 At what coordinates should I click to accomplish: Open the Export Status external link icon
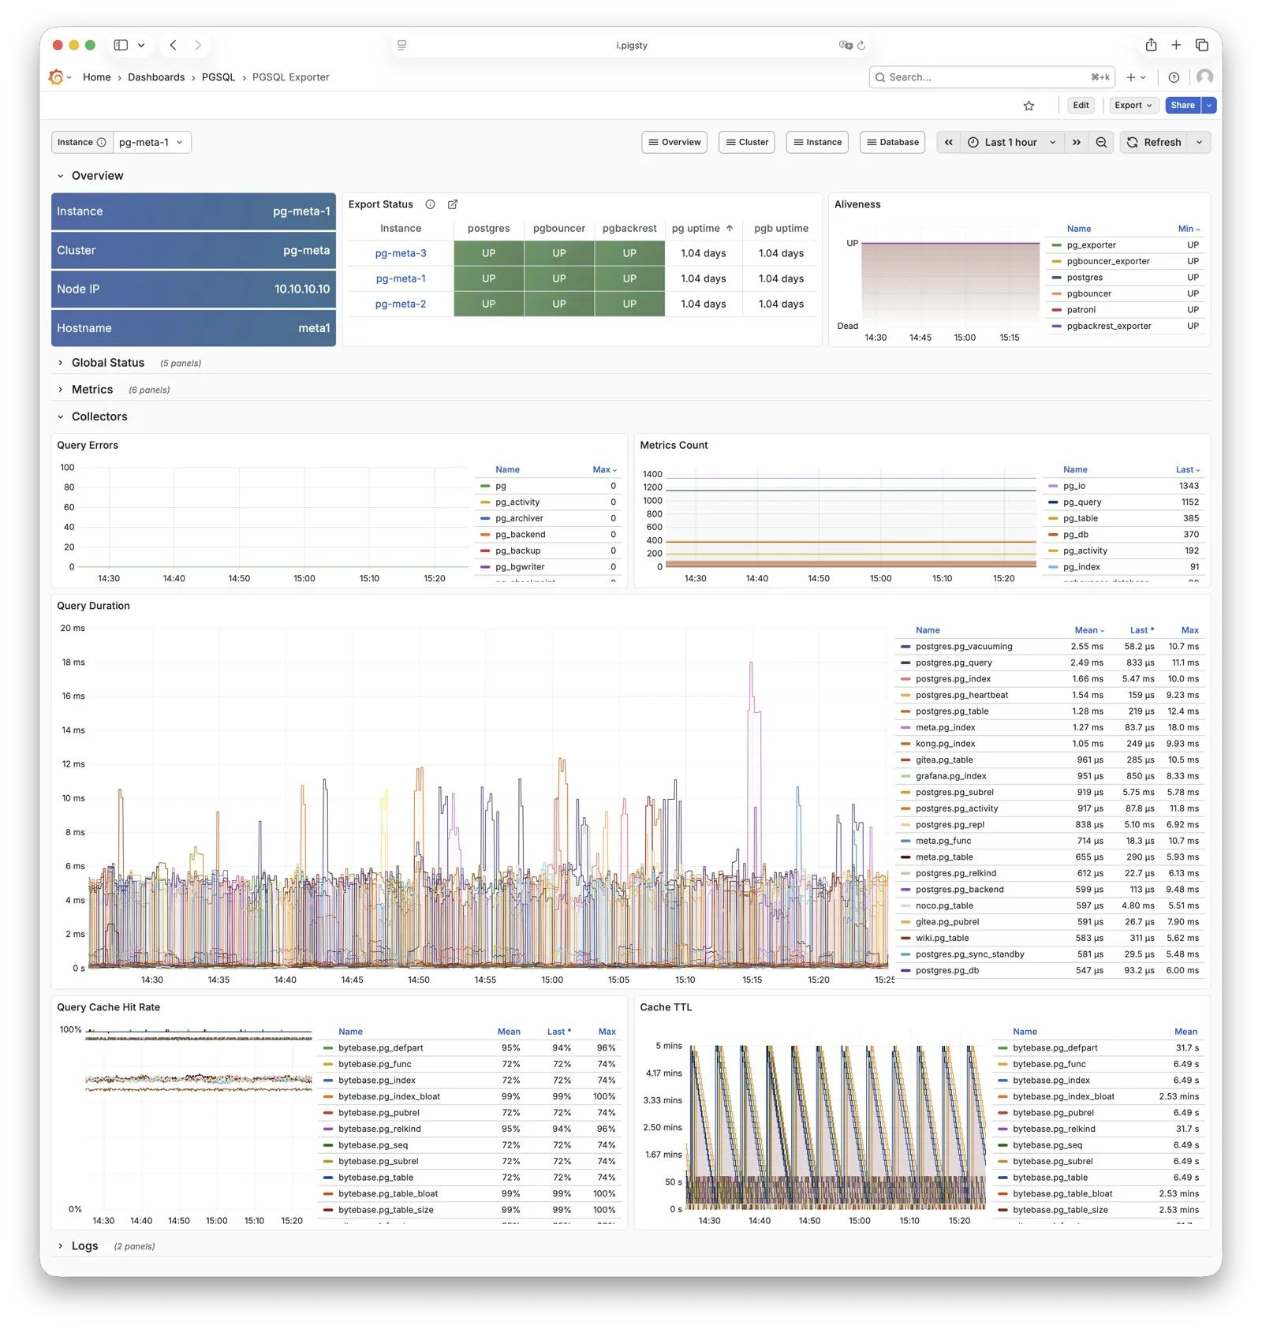453,204
